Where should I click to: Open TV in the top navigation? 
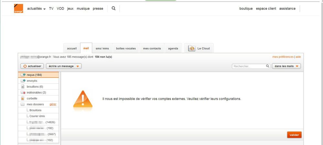[x=51, y=9]
